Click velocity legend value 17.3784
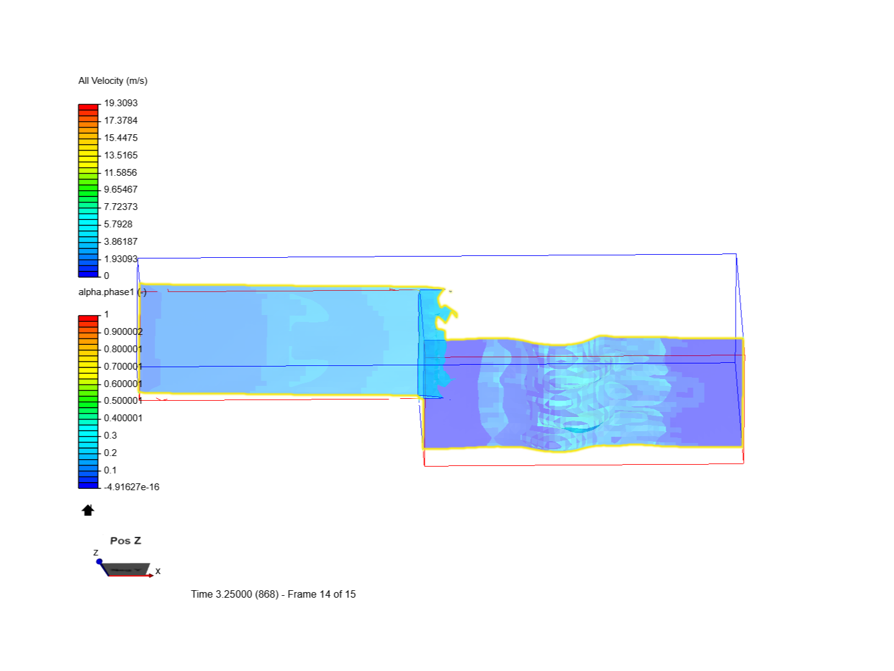This screenshot has height=671, width=894. (x=120, y=121)
